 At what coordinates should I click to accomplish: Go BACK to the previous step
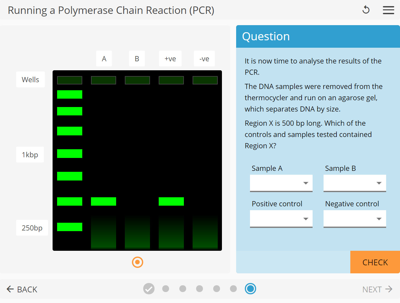pos(22,289)
